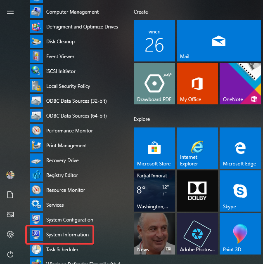Launch Registry Editor by its label
The height and width of the screenshot is (264, 263).
[62, 175]
